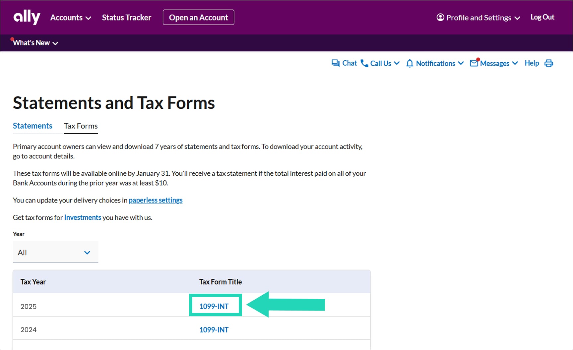
Task: Select the Tax Forms tab
Action: [81, 126]
